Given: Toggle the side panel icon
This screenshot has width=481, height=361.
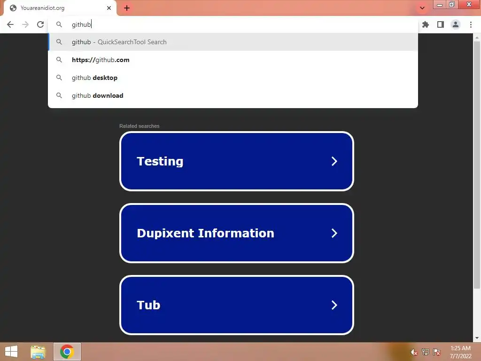Looking at the screenshot, I should [441, 24].
